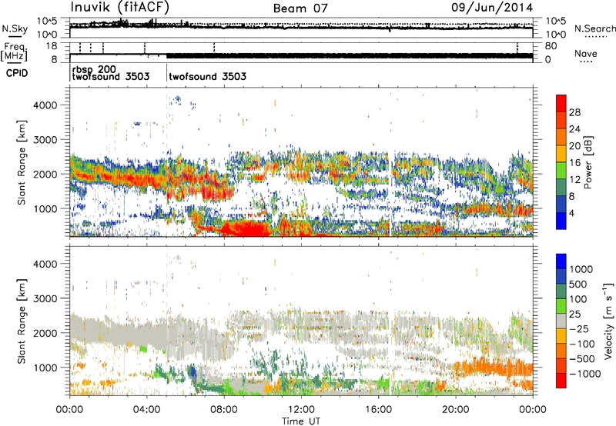Click the Velocity panel's "Slant Range [km]" label

(x=22, y=321)
